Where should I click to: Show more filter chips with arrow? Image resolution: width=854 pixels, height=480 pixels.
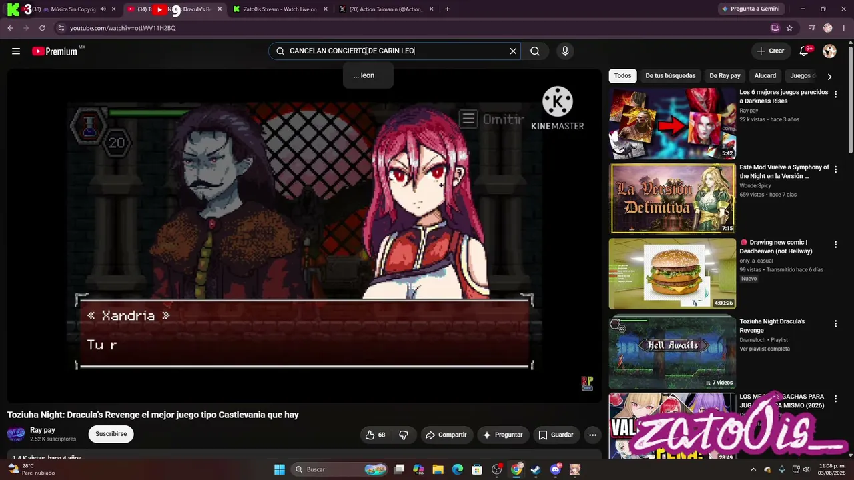pos(829,76)
